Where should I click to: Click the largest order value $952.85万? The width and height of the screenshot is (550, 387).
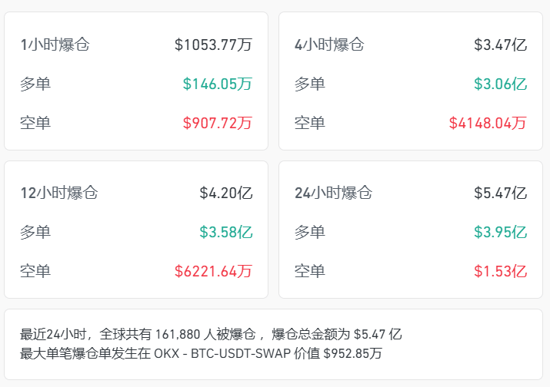(352, 353)
